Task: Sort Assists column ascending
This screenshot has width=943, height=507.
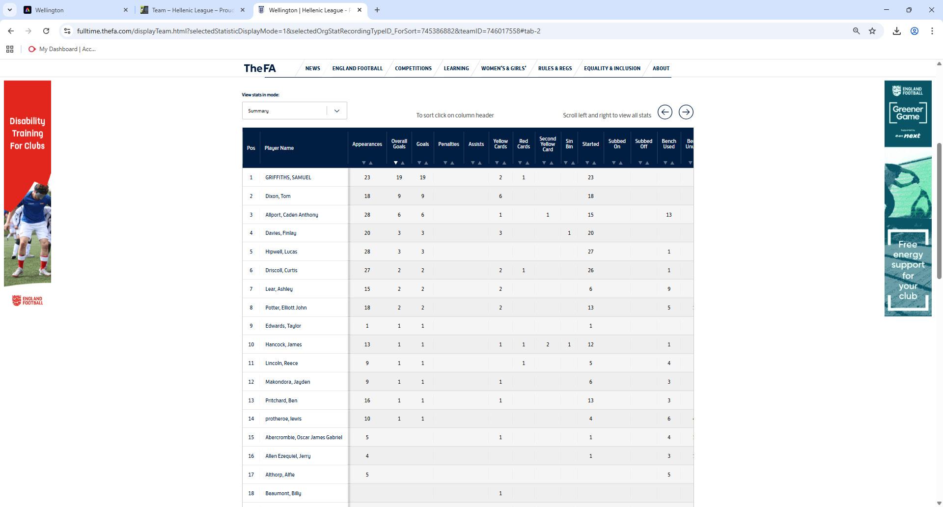Action: 480,163
